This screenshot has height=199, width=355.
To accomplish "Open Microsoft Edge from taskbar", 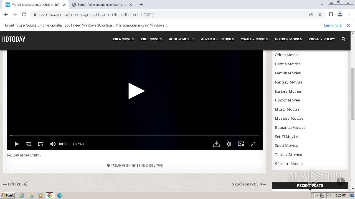I will [60, 195].
